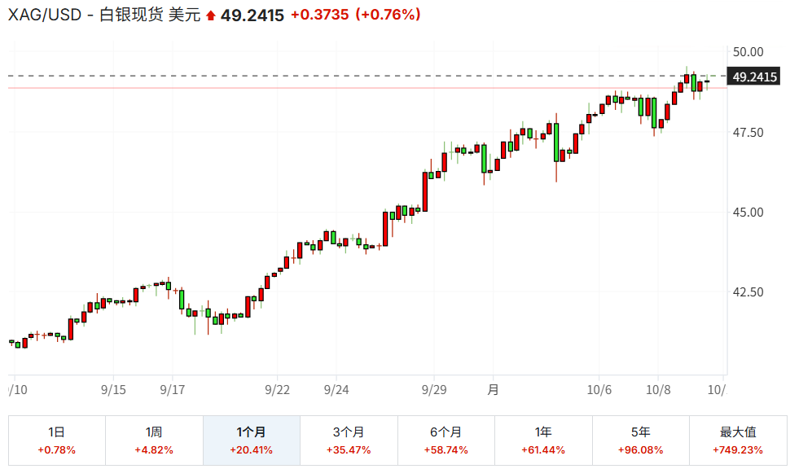The image size is (790, 469).
Task: Click the black 49.2415 price label on axis
Action: pos(754,77)
